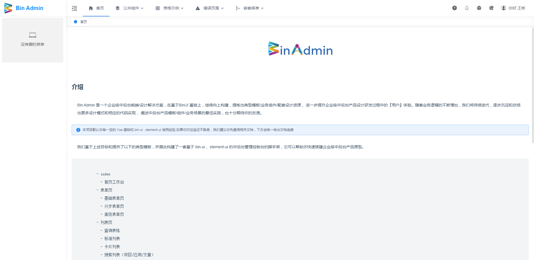Click the page vertical scrollbar
The image size is (534, 260).
click(533, 85)
